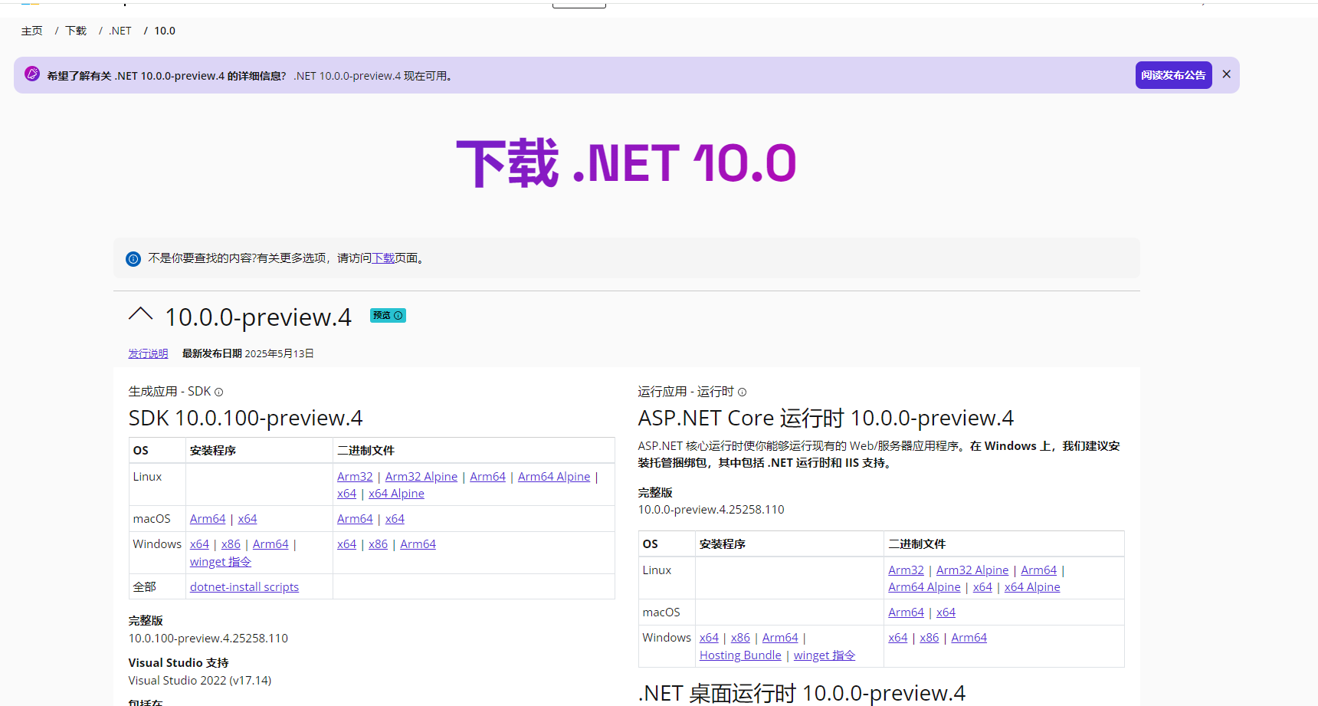Click the blue info icon in the notice
Screen dimensions: 1318x706
tap(133, 259)
